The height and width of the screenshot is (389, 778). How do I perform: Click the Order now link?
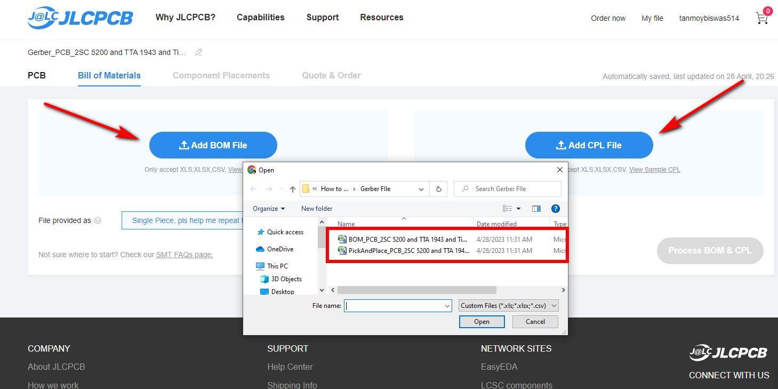click(x=608, y=18)
